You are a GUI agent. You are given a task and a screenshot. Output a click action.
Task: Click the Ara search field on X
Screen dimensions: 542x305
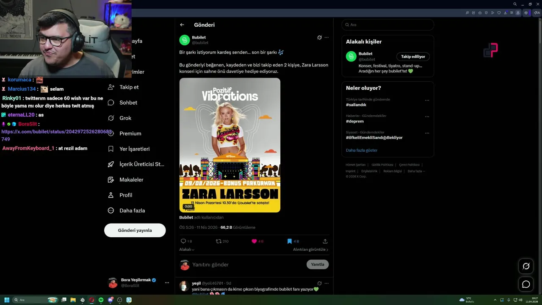(x=388, y=25)
